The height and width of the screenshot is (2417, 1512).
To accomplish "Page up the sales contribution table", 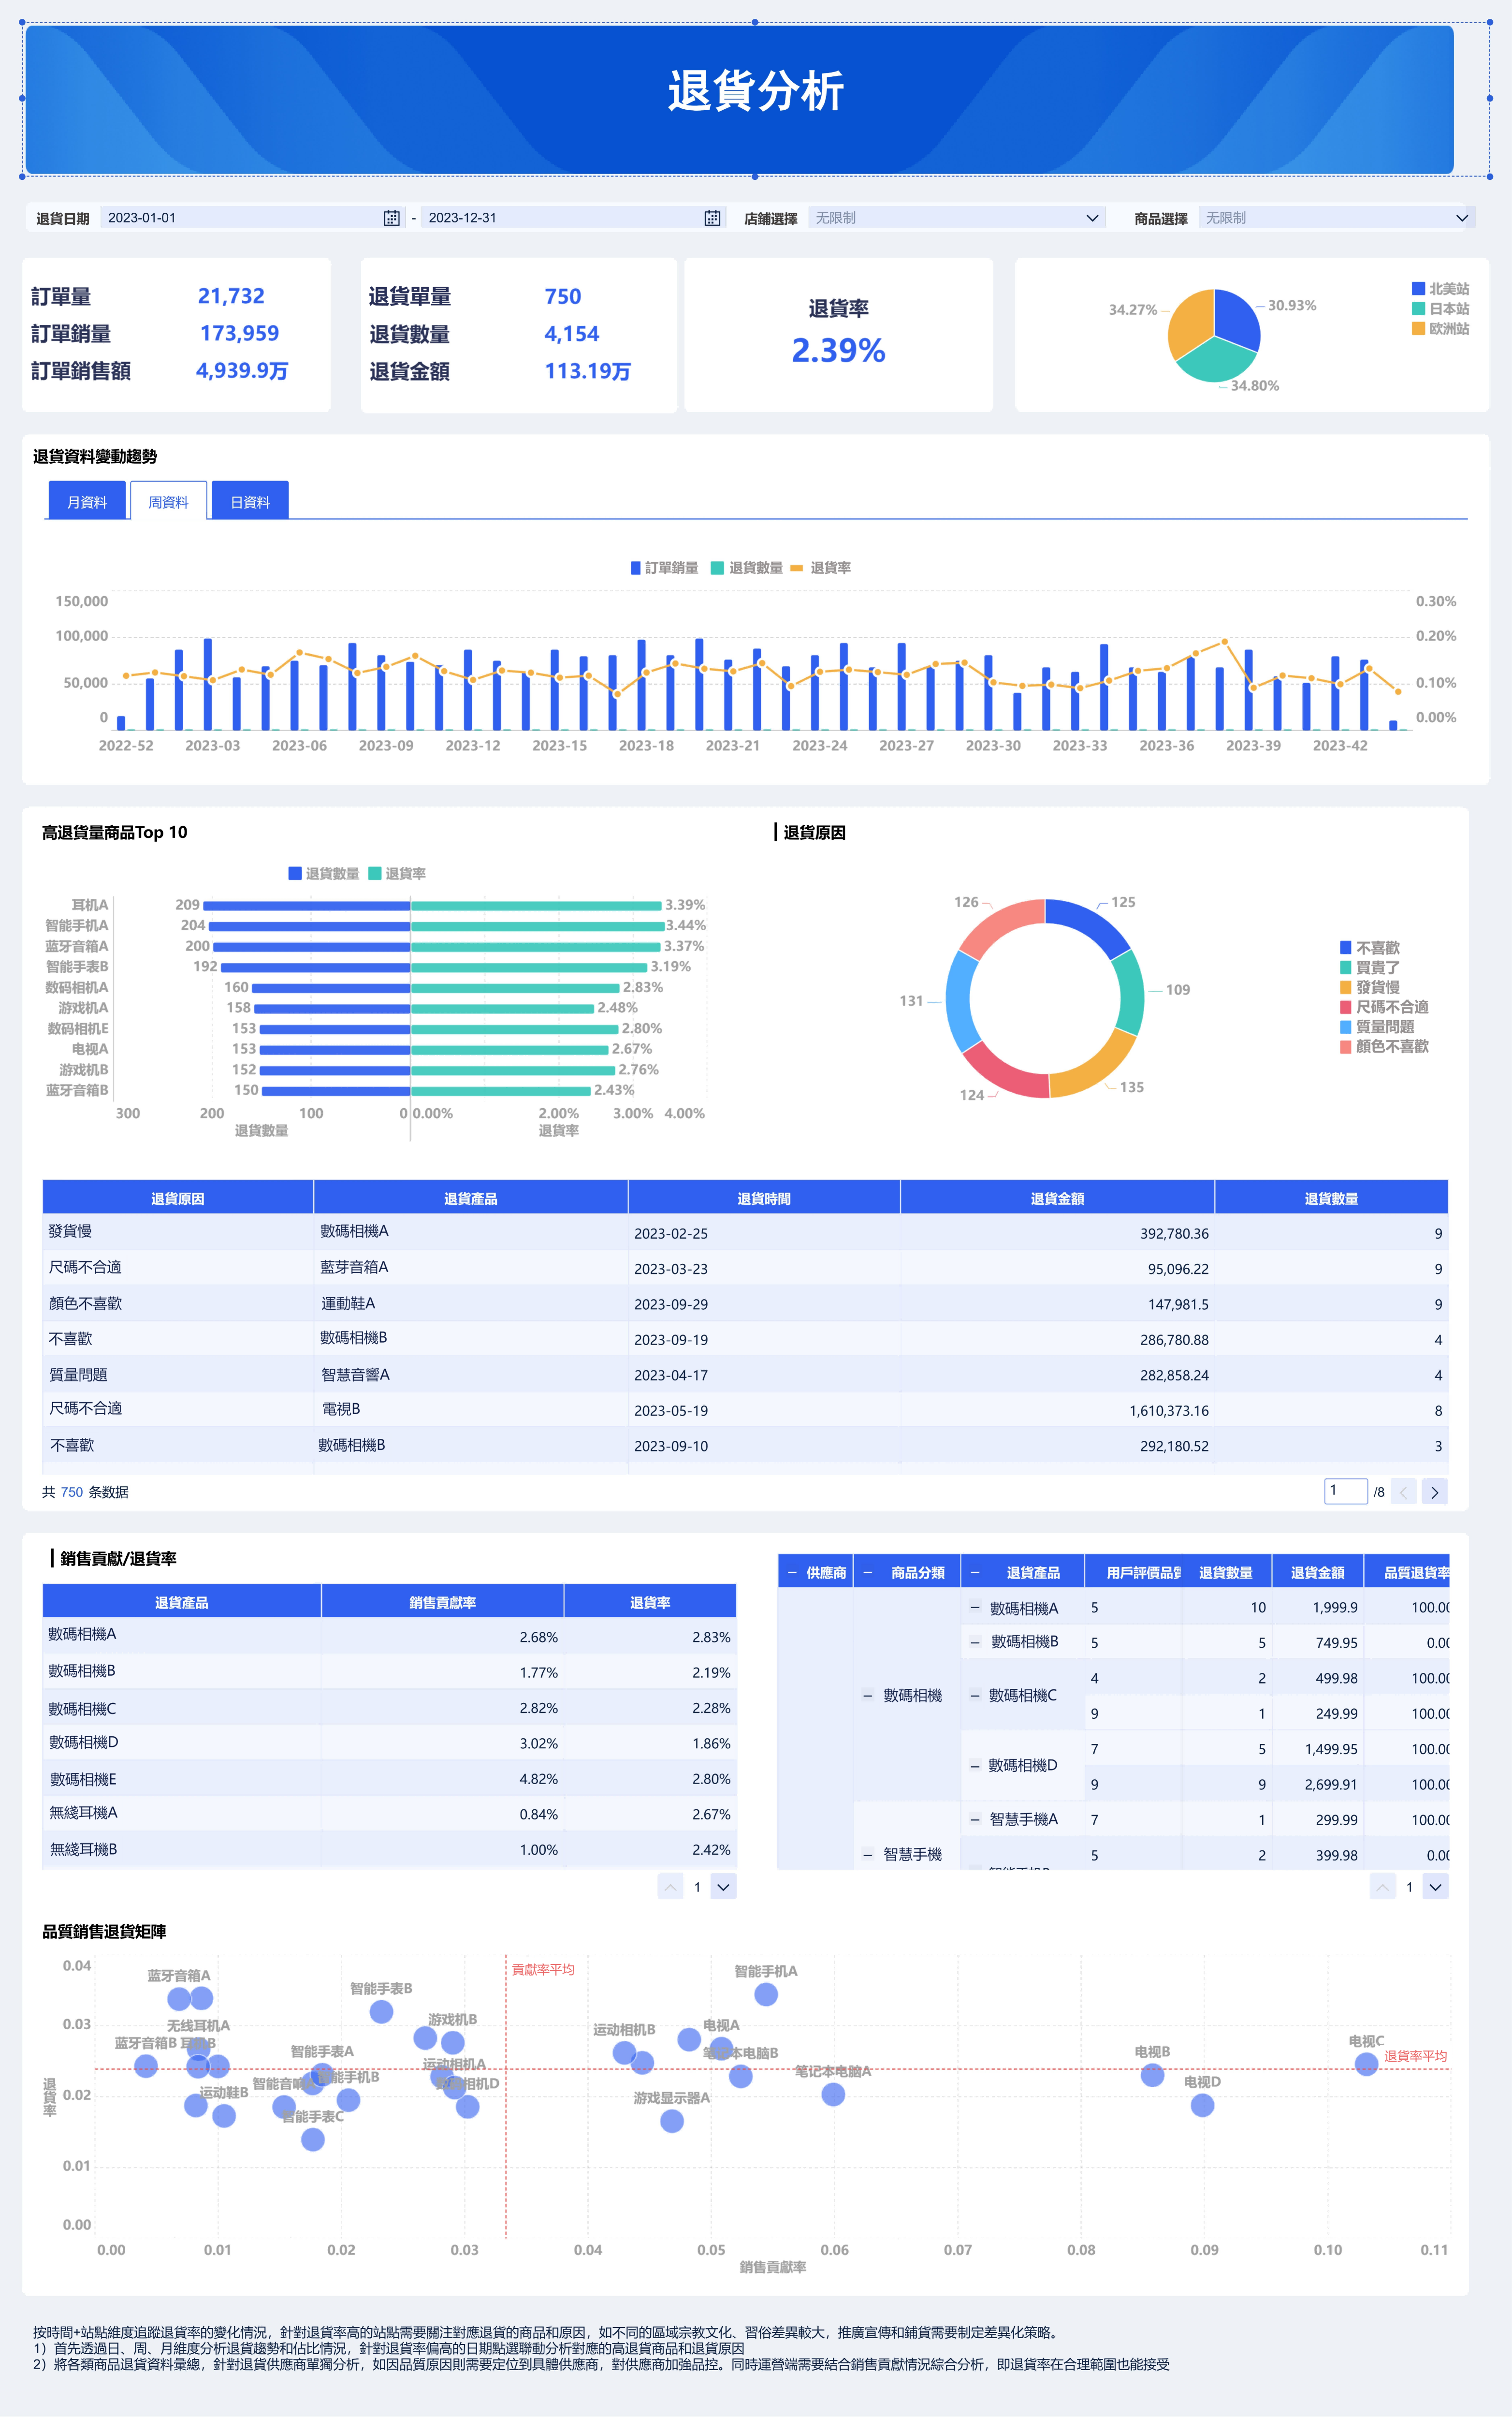I will pos(670,1887).
